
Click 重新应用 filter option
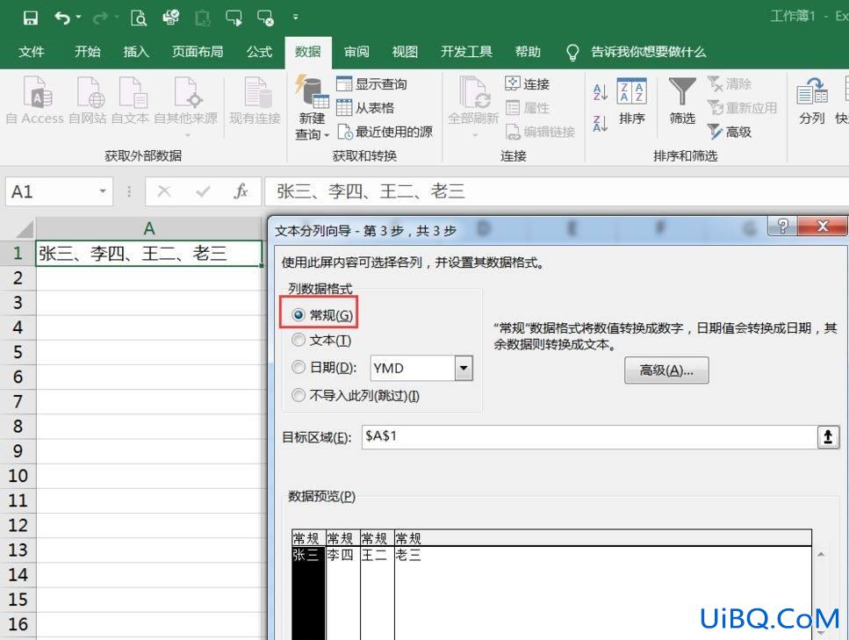pos(742,108)
